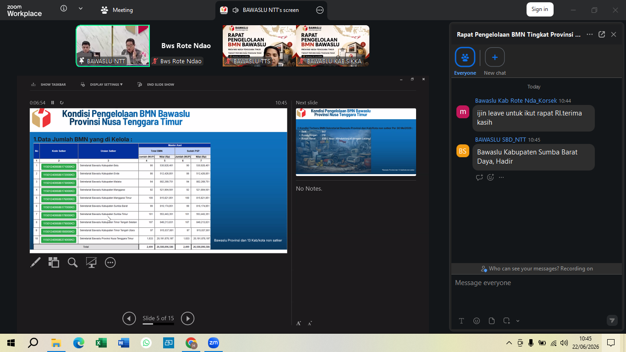
Task: Expand the Zoom Workplace dropdown chevron
Action: [x=81, y=9]
